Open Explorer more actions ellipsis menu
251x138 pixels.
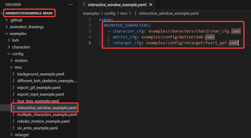[71, 5]
